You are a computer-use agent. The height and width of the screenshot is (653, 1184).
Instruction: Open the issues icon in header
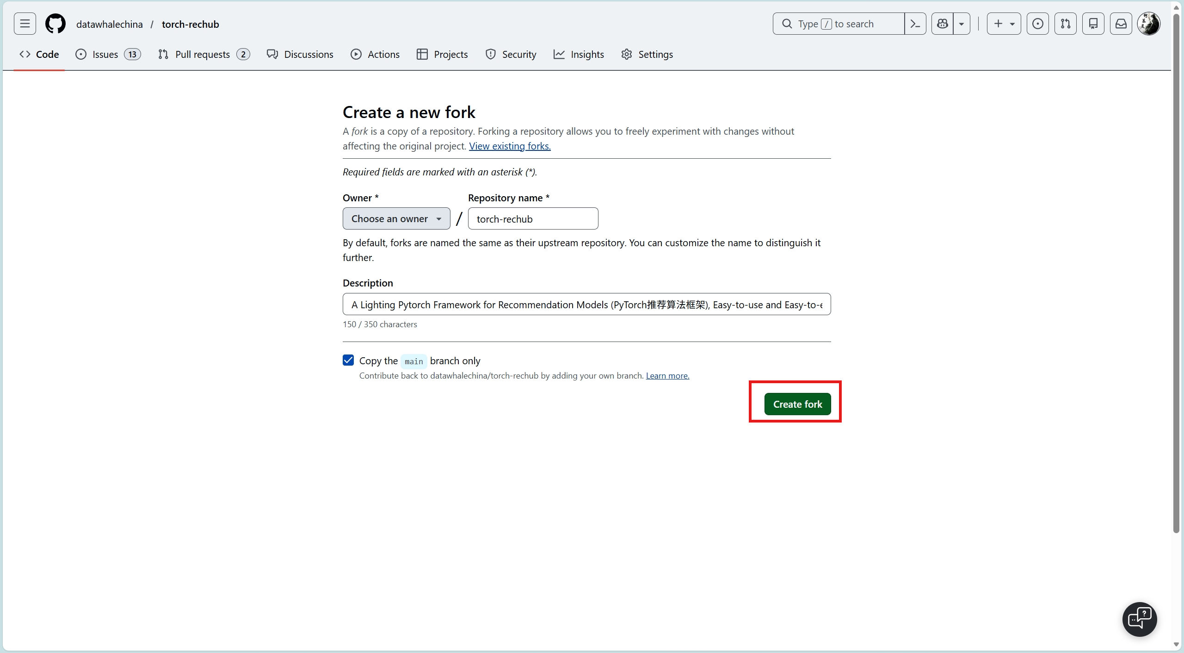pos(1037,24)
